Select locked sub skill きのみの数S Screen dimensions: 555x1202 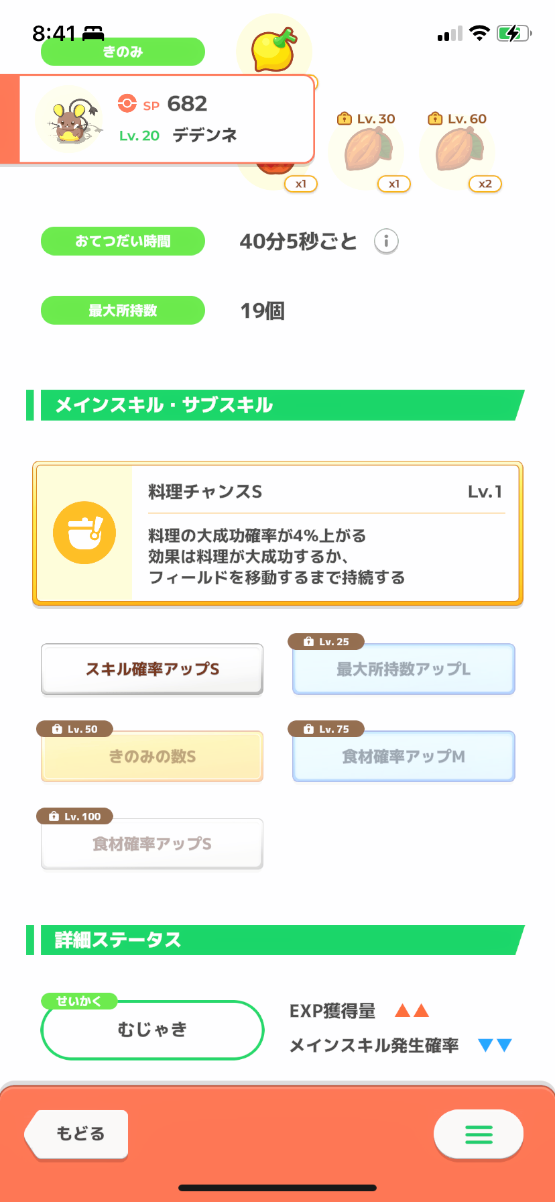(152, 756)
